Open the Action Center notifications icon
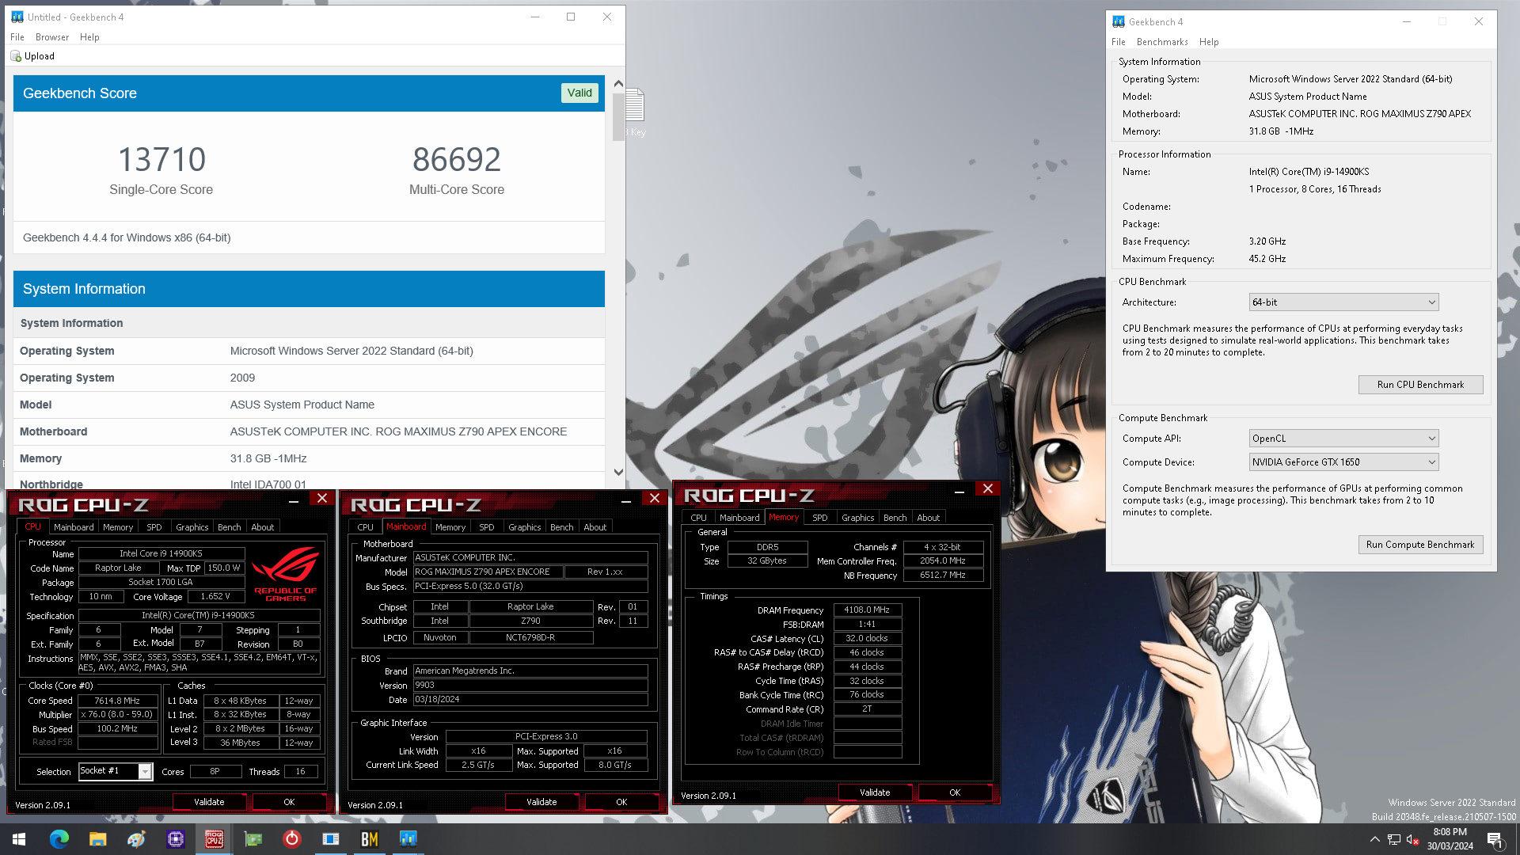 pos(1495,839)
